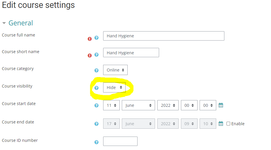This screenshot has width=271, height=150.
Task: Click help icon for Course full name
Action: (96, 38)
